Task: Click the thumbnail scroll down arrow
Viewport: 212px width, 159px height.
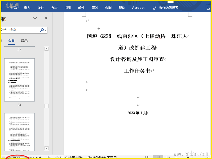Action: point(47,148)
